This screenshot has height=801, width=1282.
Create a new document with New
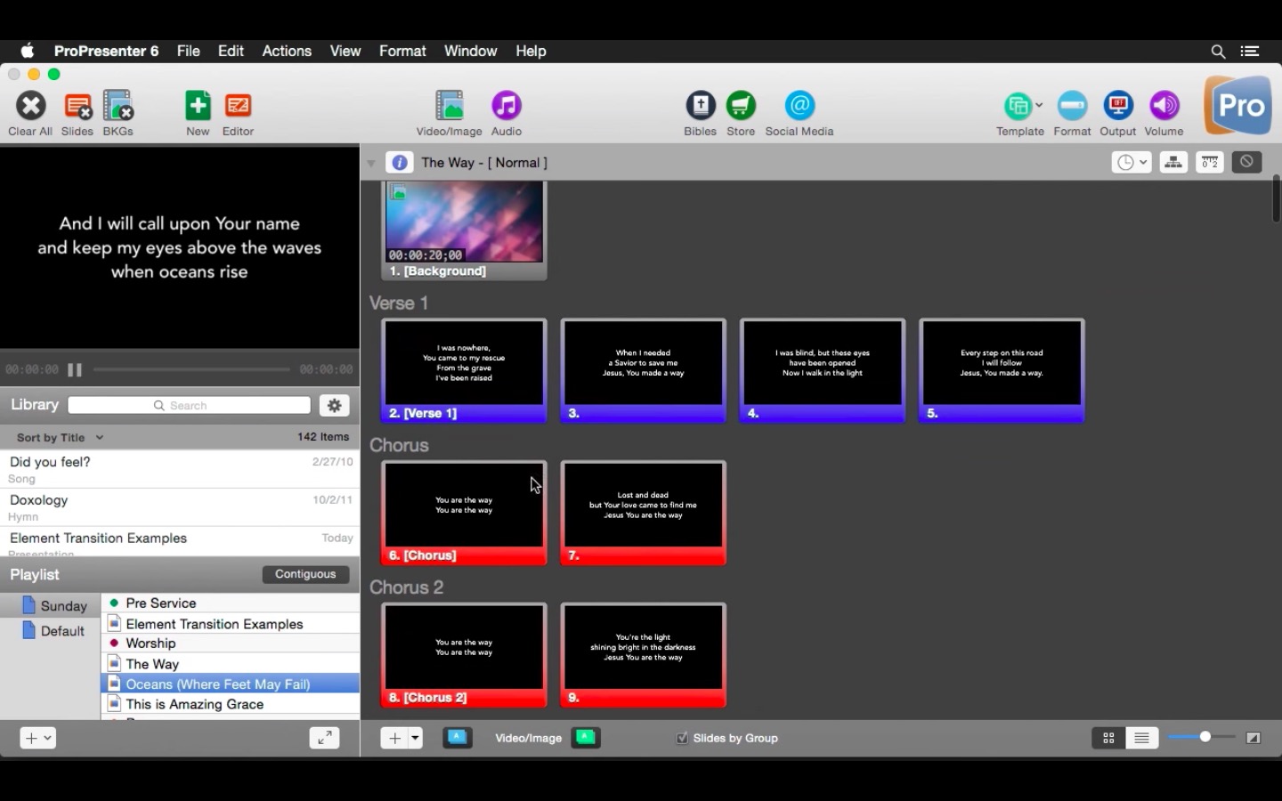(x=198, y=106)
